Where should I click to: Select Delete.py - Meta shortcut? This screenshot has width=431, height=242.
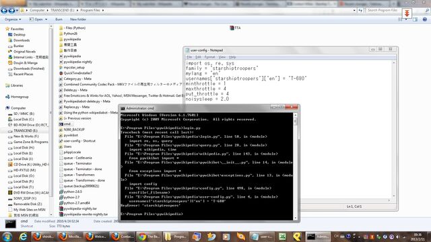point(73,90)
